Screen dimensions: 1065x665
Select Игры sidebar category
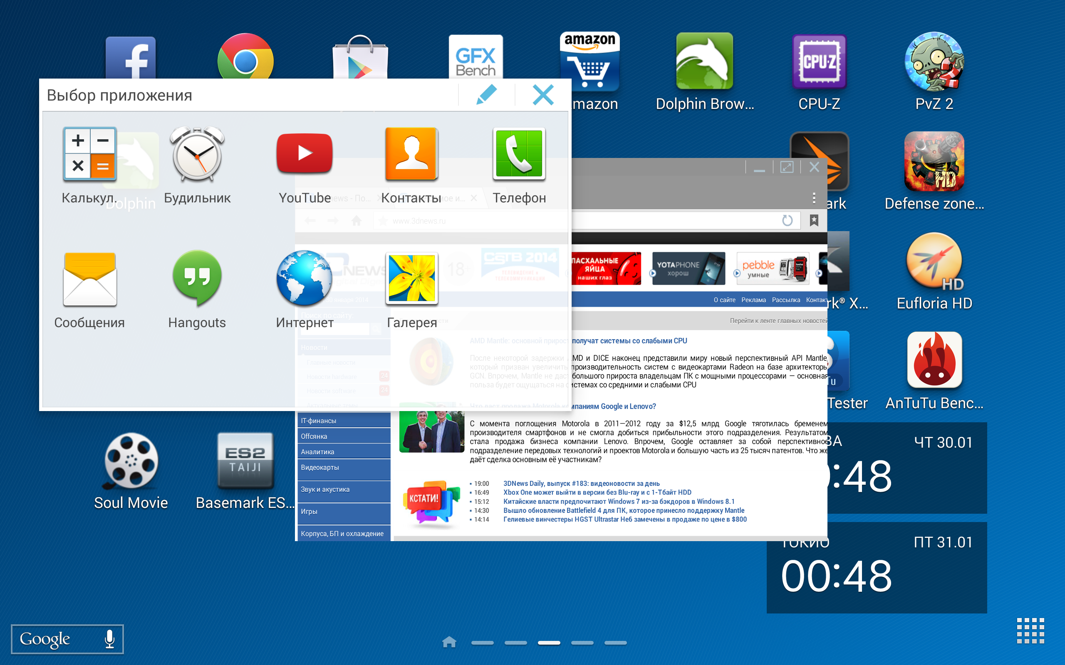click(344, 513)
